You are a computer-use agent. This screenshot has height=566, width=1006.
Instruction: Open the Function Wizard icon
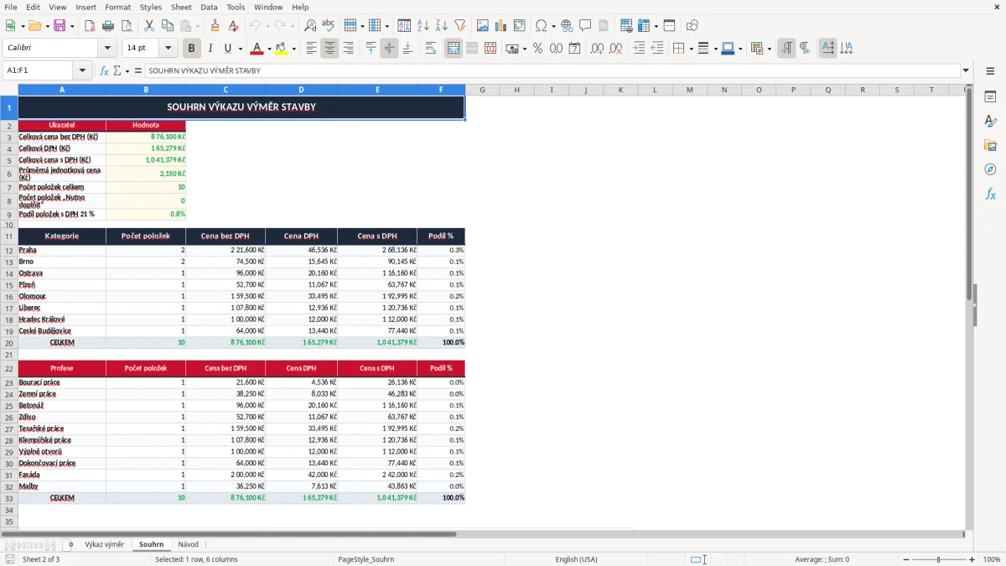point(104,70)
